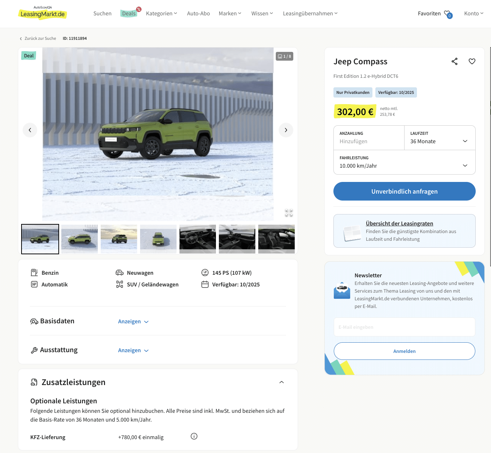Click the info icon beside KFZ-Lieferung

pos(194,436)
